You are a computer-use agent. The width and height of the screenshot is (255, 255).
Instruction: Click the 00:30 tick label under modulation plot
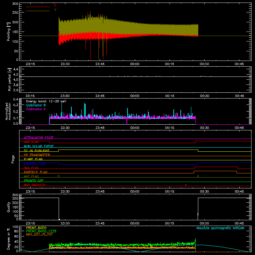point(204,128)
